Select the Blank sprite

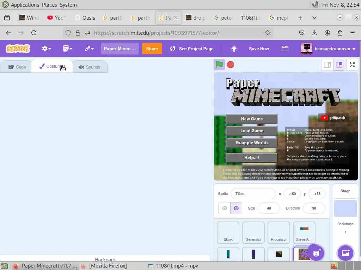point(228,233)
